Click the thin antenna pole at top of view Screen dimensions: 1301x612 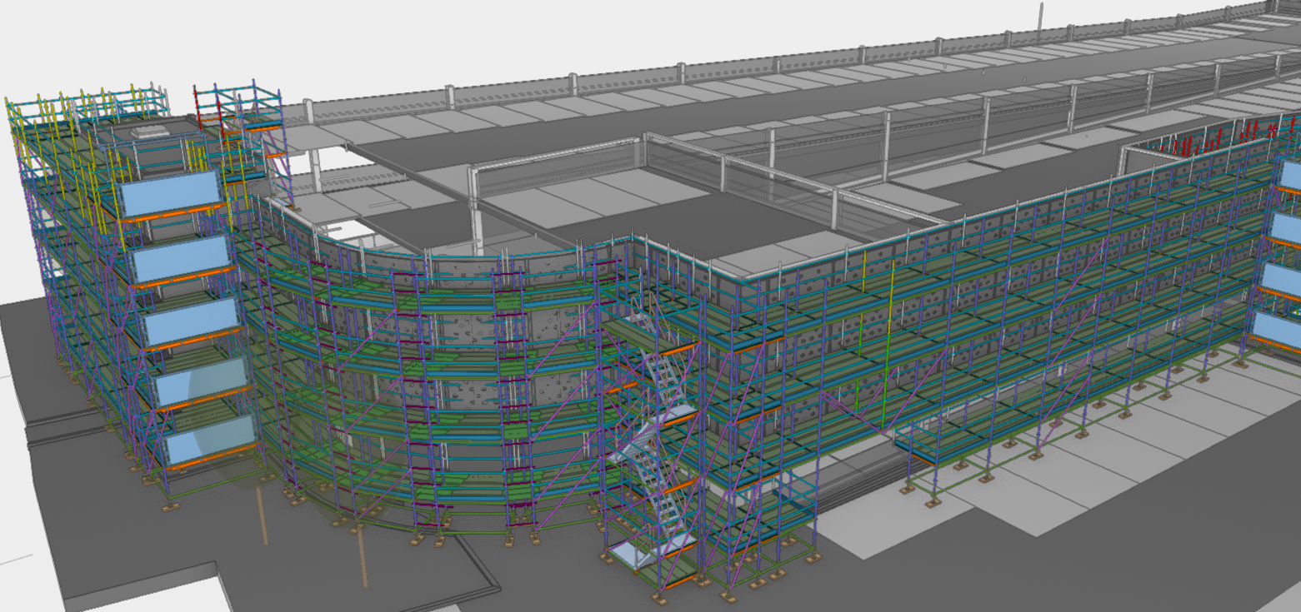pos(1040,17)
